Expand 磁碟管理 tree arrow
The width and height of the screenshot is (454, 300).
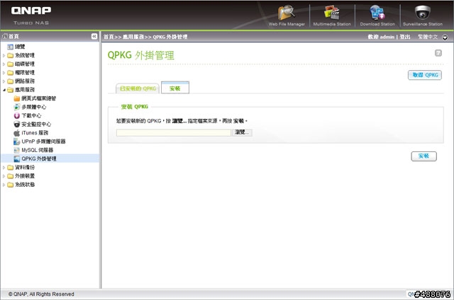pyautogui.click(x=4, y=64)
